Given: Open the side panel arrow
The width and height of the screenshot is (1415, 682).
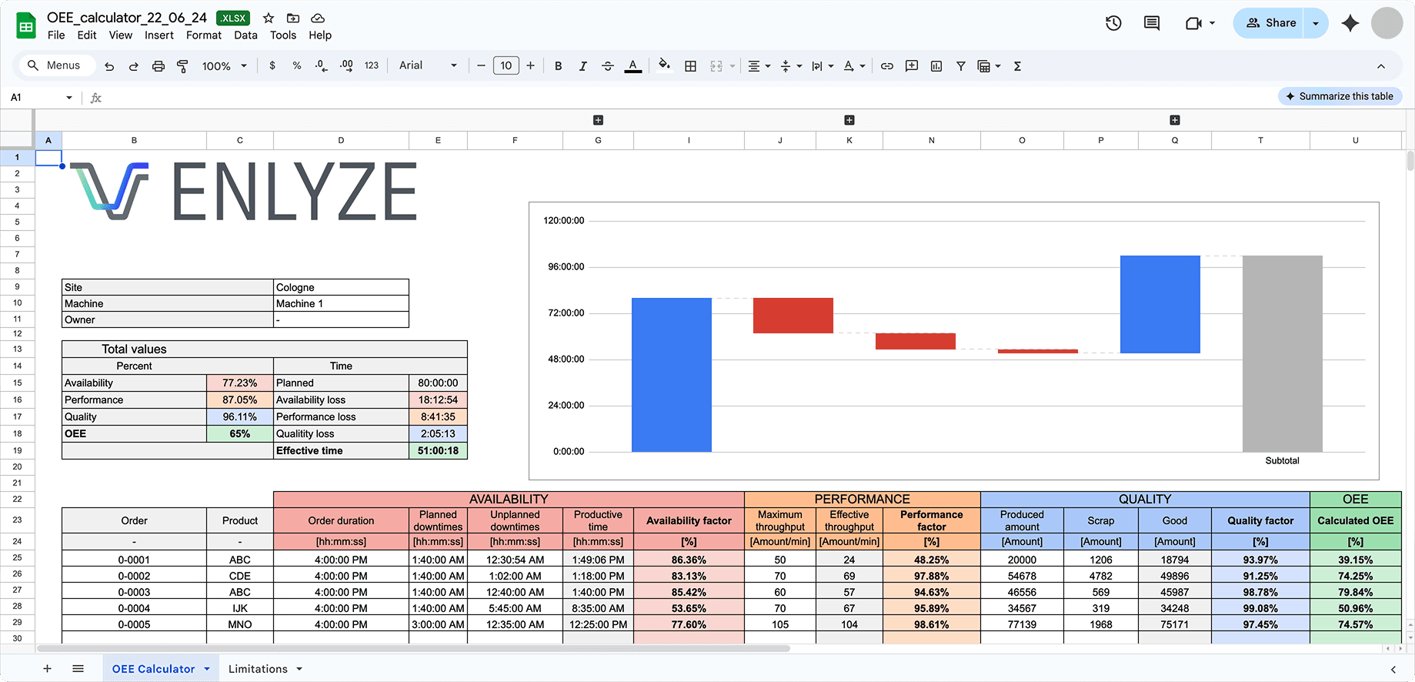Looking at the screenshot, I should pyautogui.click(x=1393, y=670).
